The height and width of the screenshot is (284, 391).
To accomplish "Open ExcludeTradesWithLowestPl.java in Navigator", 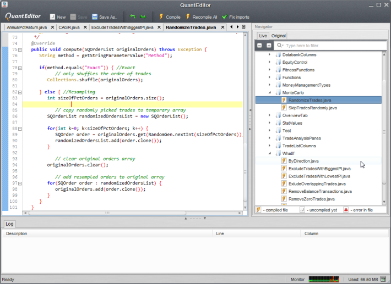I will coord(319,176).
